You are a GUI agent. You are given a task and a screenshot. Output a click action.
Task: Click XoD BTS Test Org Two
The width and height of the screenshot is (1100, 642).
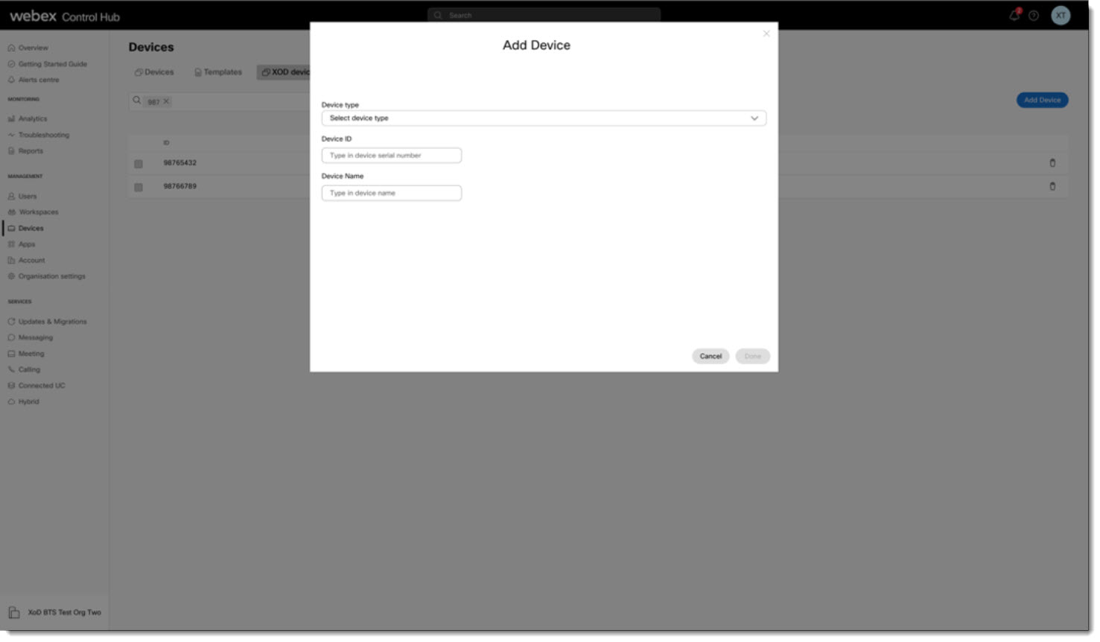[56, 612]
